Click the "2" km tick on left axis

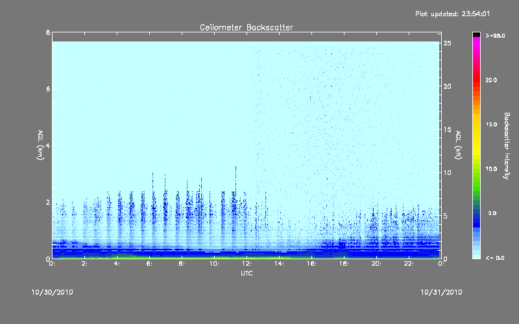[48, 202]
